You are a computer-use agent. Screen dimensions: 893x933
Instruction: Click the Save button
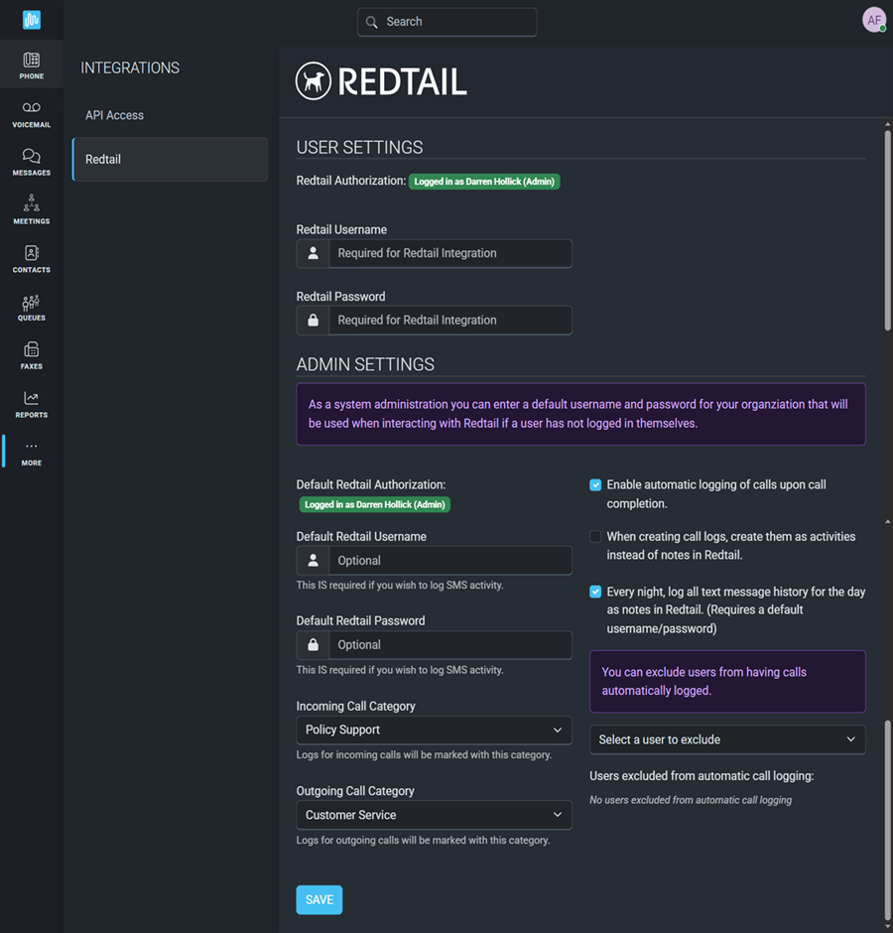(x=319, y=899)
